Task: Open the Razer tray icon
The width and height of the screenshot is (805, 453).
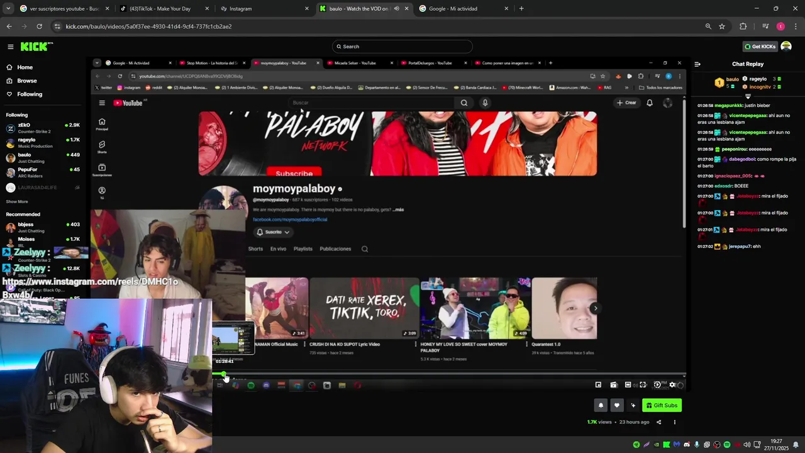Action: point(636,445)
